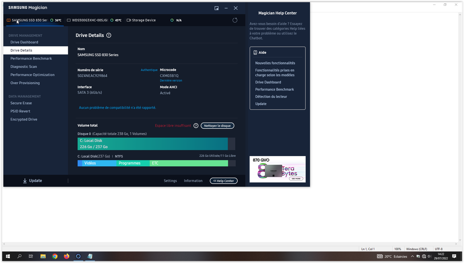Open Performance Benchmark in the sidebar
The width and height of the screenshot is (464, 263).
point(31,58)
